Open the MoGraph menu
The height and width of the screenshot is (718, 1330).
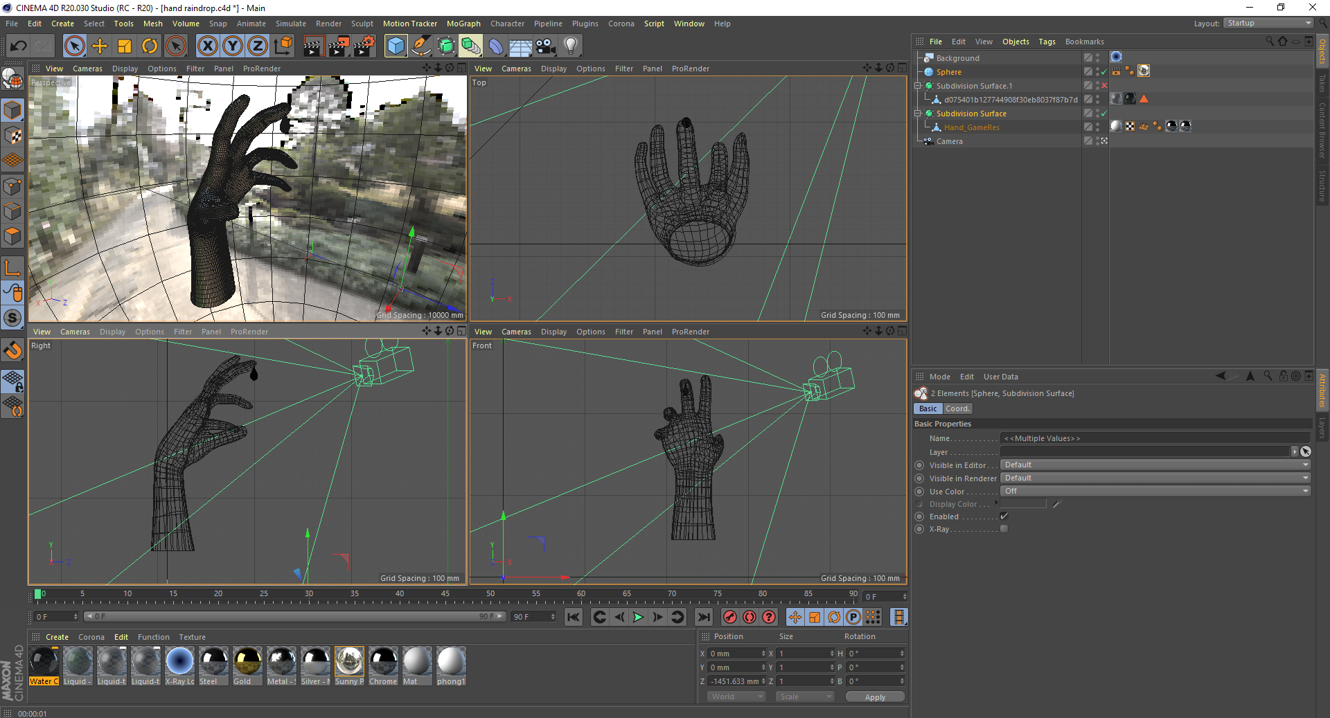[x=463, y=24]
